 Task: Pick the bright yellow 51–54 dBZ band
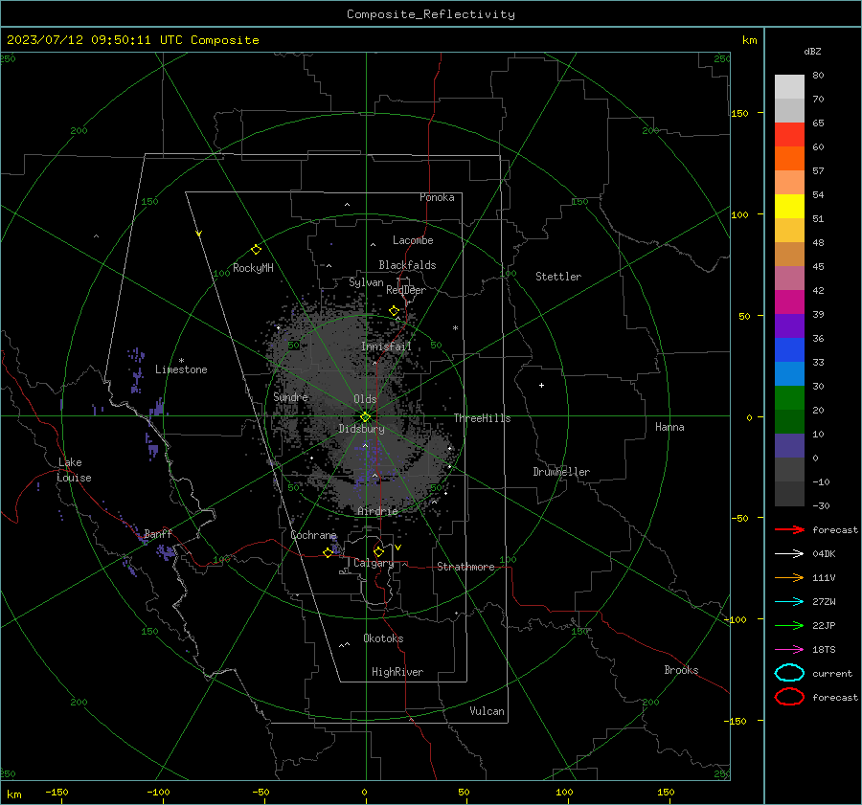pyautogui.click(x=789, y=207)
